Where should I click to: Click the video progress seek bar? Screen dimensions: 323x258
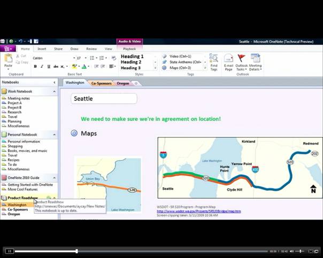[x=141, y=251]
